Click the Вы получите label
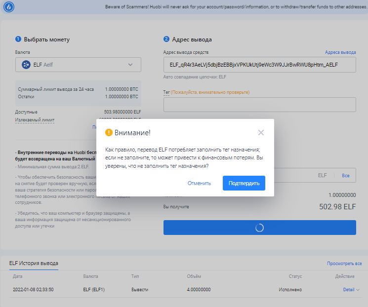The image size is (368, 307). [176, 207]
